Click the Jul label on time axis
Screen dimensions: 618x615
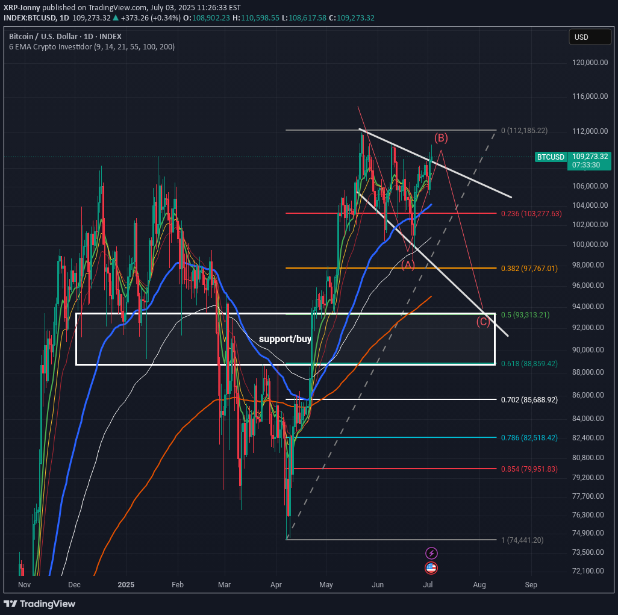pyautogui.click(x=428, y=585)
